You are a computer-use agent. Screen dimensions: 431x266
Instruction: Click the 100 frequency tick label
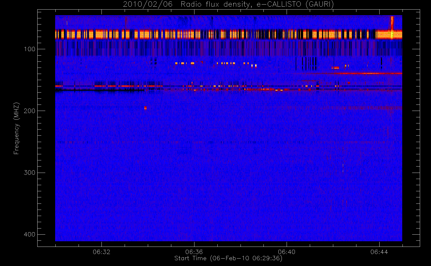click(x=29, y=49)
